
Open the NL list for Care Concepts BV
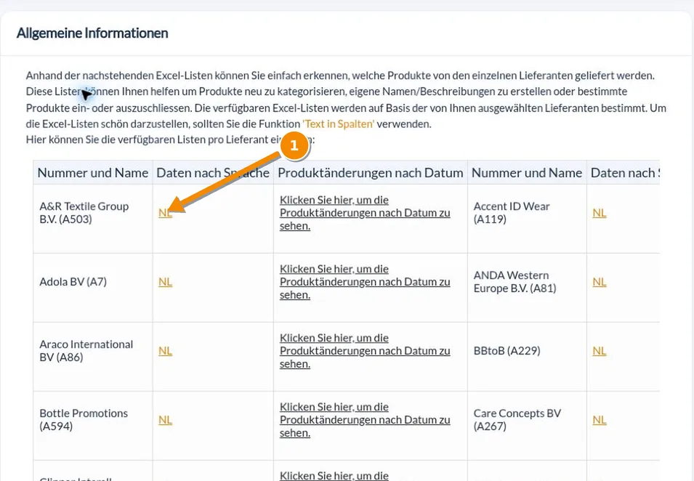pos(600,420)
